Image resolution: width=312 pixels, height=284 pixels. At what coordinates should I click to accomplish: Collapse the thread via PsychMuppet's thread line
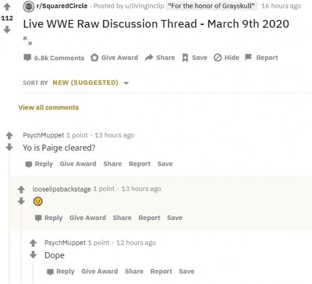point(9,218)
